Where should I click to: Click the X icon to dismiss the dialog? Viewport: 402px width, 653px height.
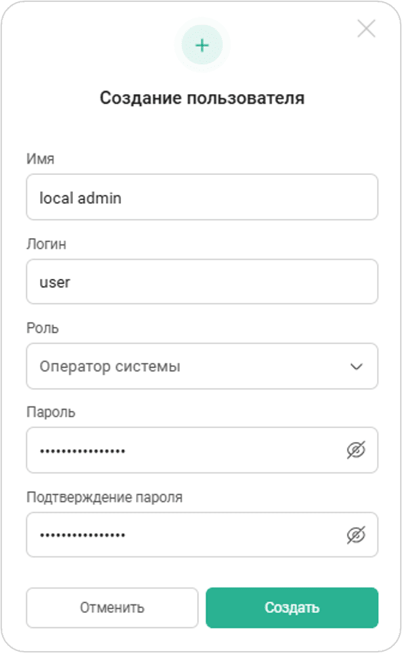(366, 29)
